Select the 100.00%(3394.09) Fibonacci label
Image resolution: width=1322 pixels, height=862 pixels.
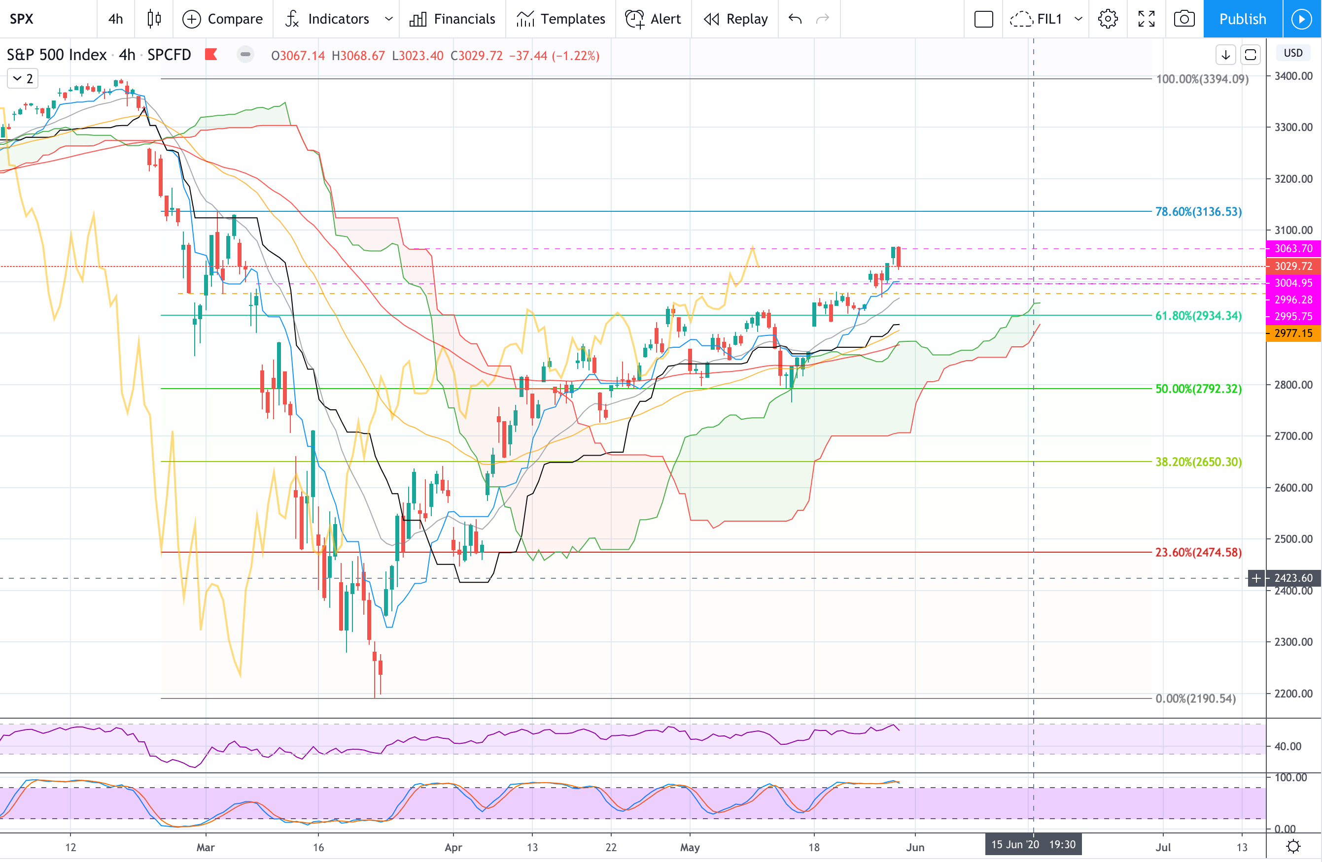click(1202, 79)
